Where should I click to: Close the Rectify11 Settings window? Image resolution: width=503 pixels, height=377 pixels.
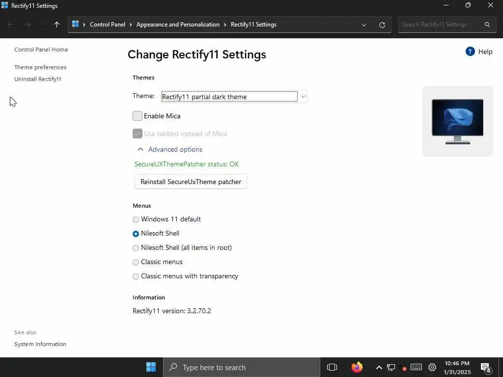coord(491,5)
